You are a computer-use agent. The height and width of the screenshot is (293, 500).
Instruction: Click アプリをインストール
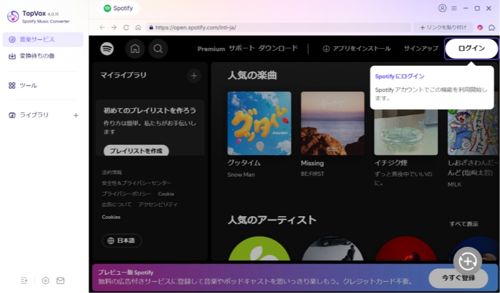(x=356, y=49)
